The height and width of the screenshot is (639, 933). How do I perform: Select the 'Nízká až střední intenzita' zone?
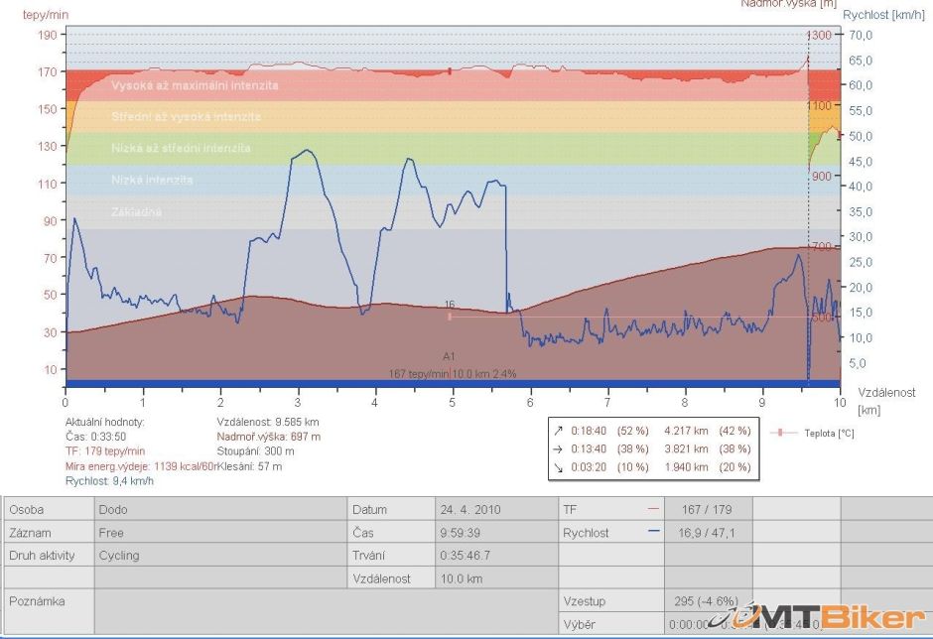coord(181,149)
